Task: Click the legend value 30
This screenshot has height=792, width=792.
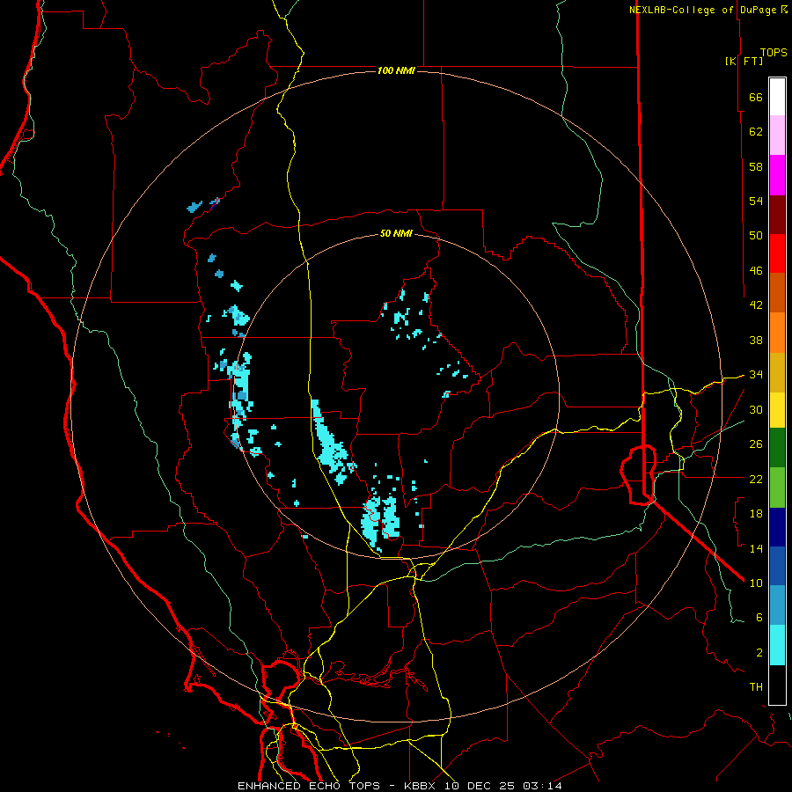Action: pos(756,409)
